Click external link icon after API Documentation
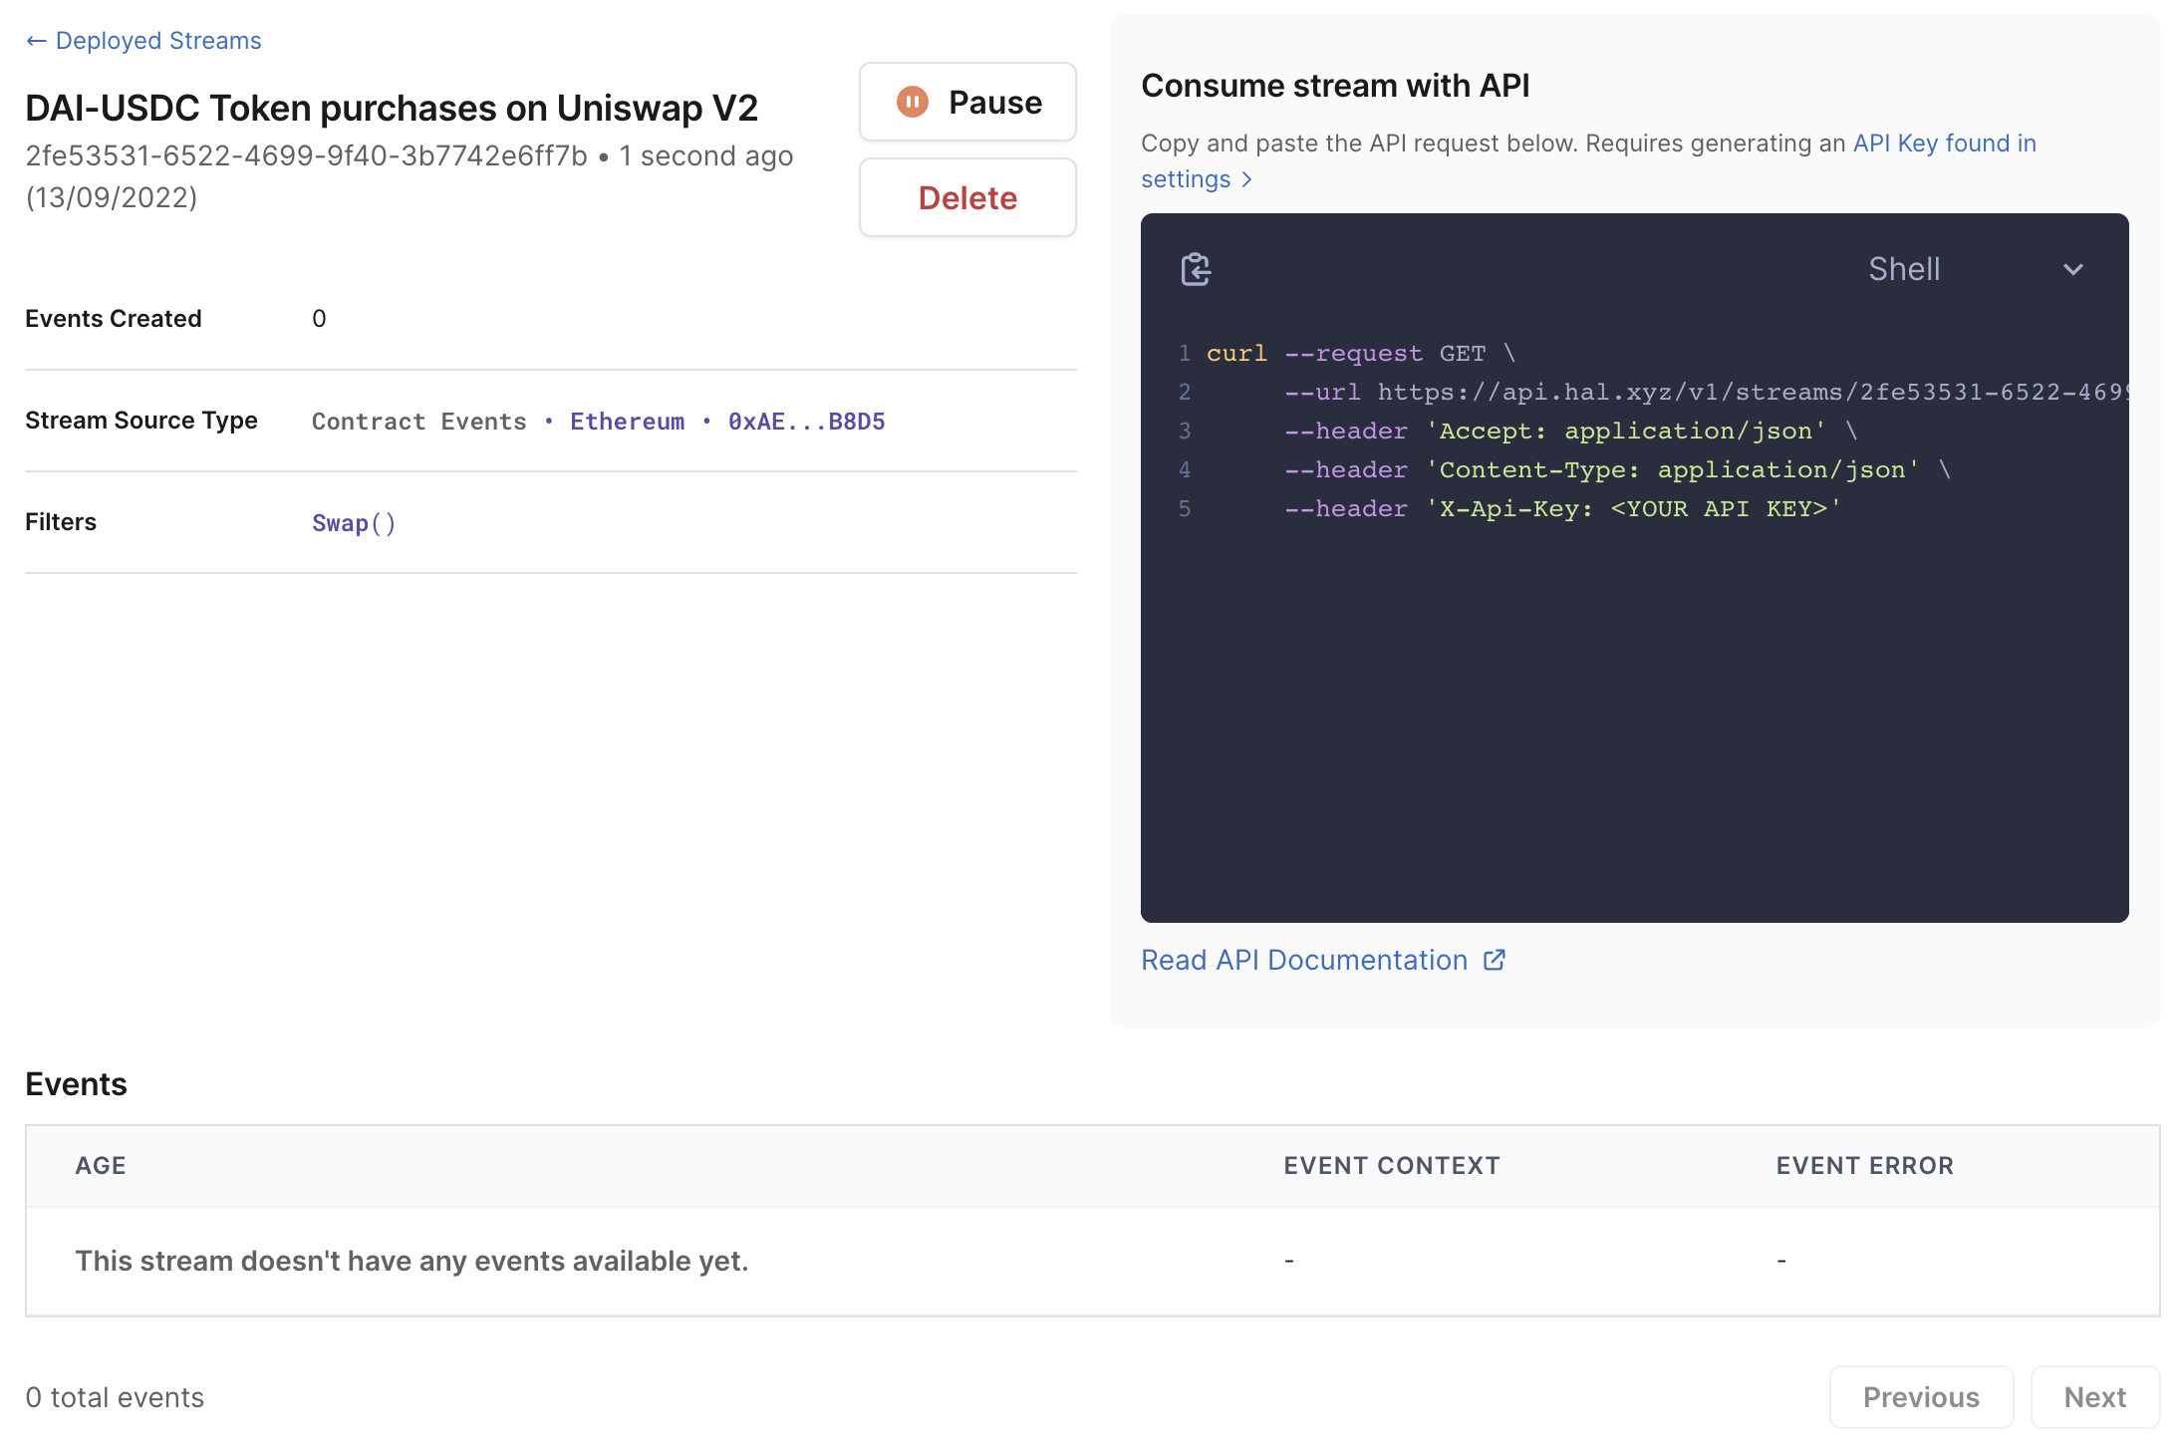The image size is (2184, 1453). tap(1494, 960)
